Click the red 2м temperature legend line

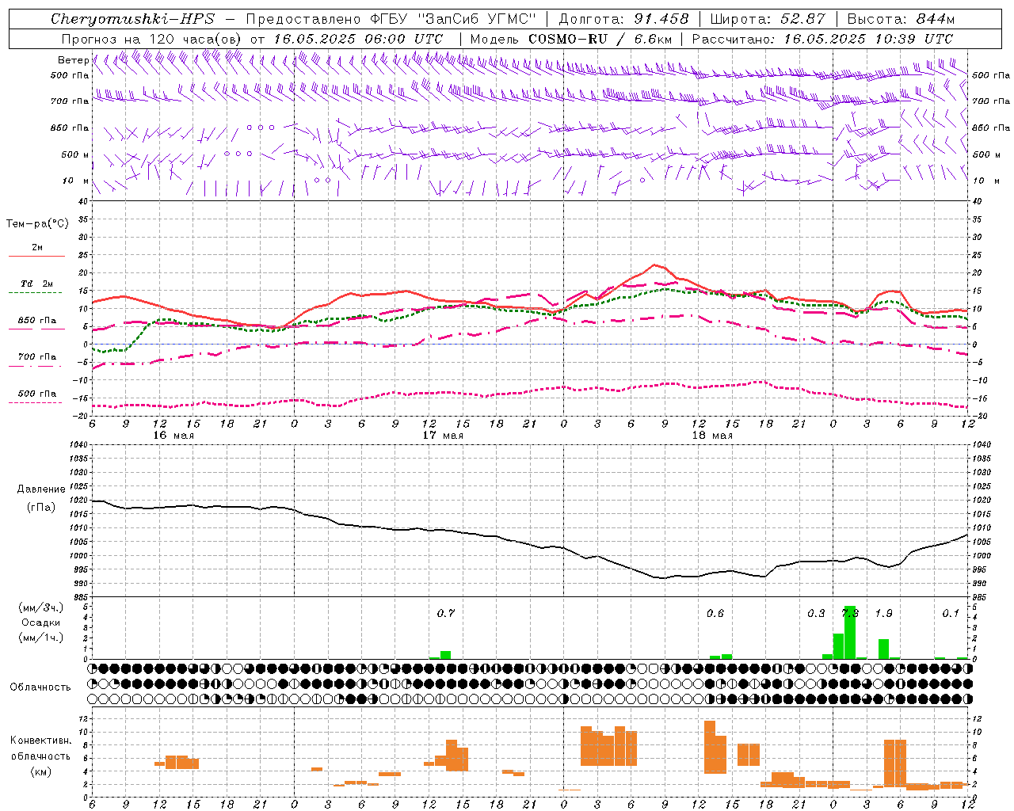coord(36,256)
